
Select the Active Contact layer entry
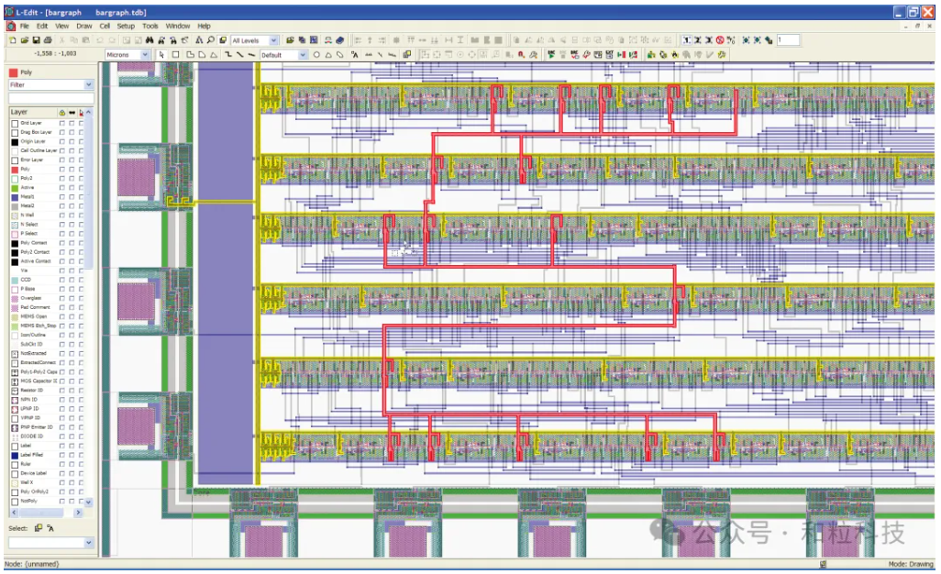[35, 261]
